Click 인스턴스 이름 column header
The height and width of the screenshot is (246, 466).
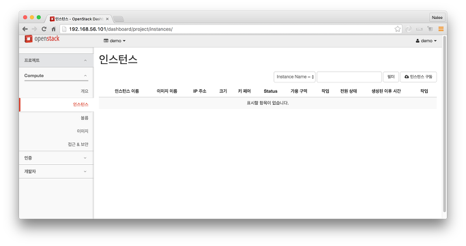click(x=127, y=91)
